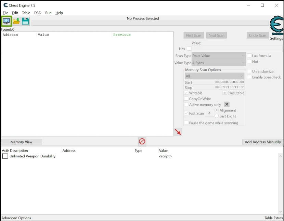
Task: Click the No Process Selected label
Action: tap(143, 18)
